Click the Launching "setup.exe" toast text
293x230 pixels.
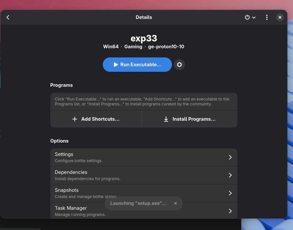(x=138, y=203)
